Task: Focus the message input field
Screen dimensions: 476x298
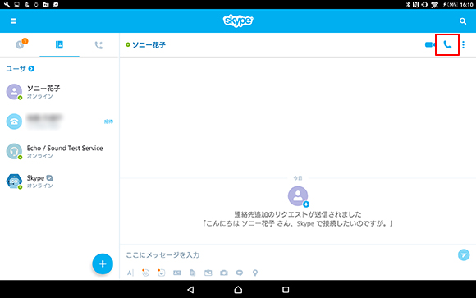Action: 288,254
